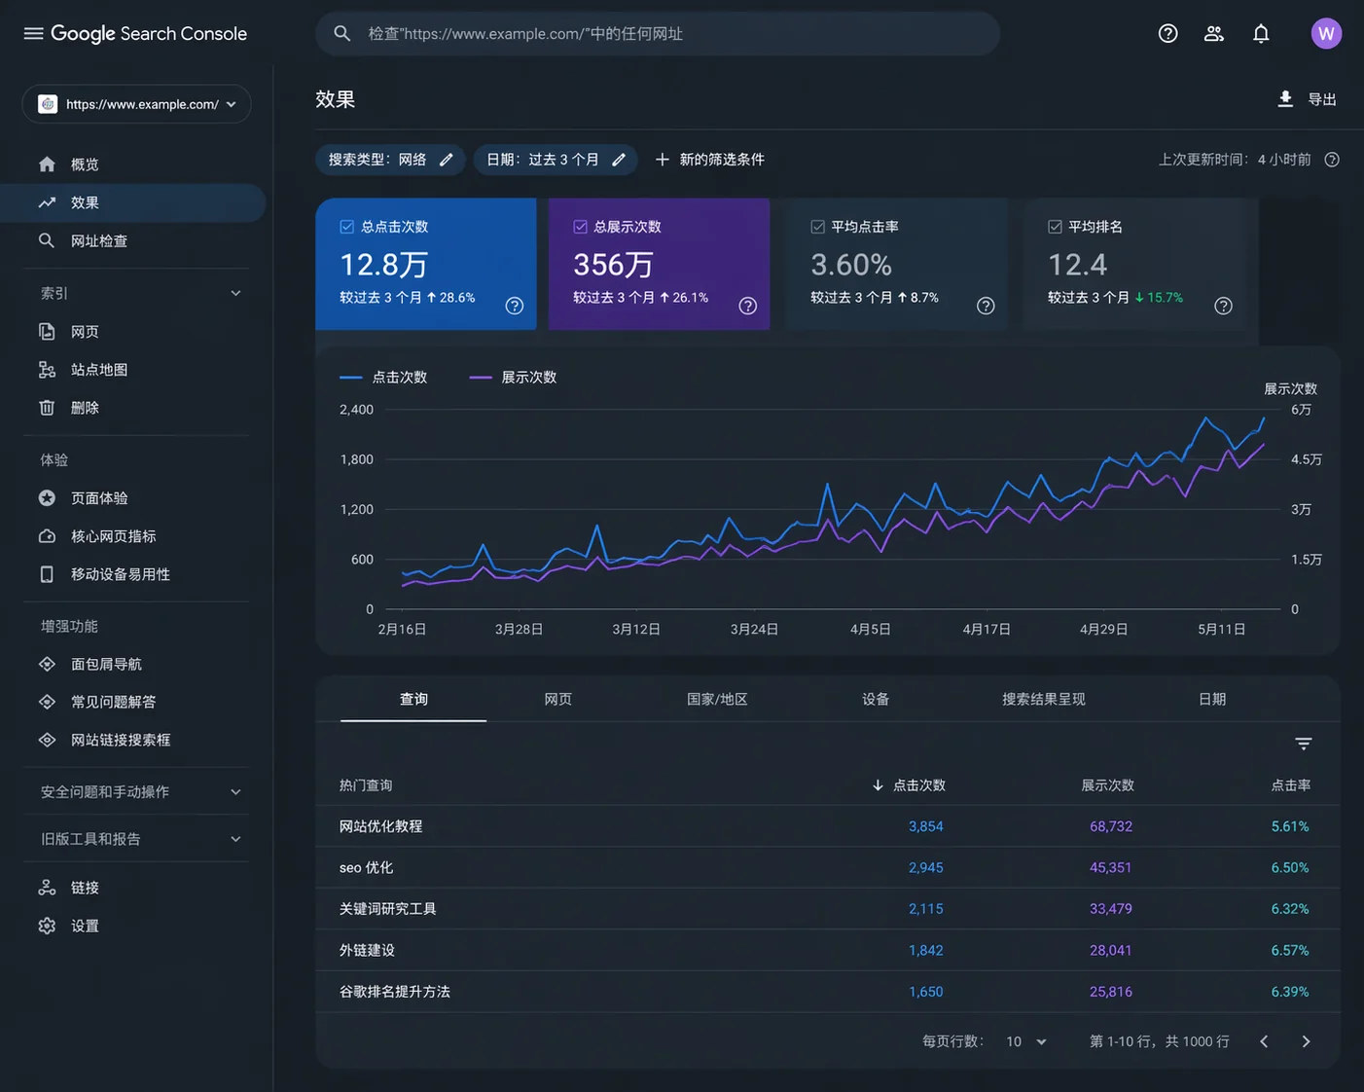
Task: Open the navigation hamburger menu
Action: (33, 32)
